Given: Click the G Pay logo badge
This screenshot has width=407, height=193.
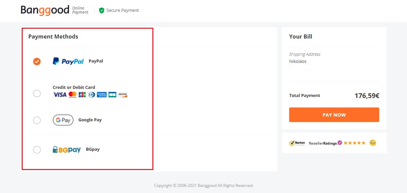Looking at the screenshot, I should pyautogui.click(x=63, y=120).
